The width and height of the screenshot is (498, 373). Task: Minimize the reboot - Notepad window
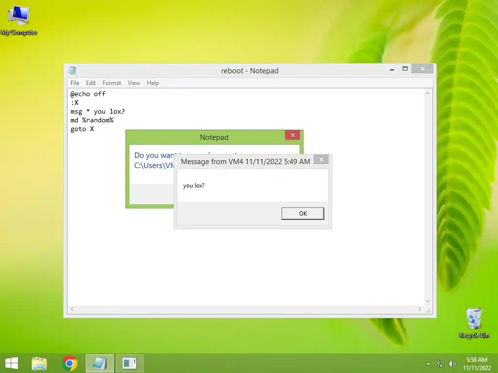click(x=392, y=69)
